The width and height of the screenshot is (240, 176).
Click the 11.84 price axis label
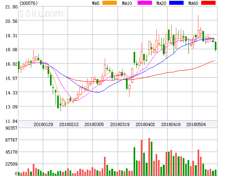pyautogui.click(x=11, y=121)
